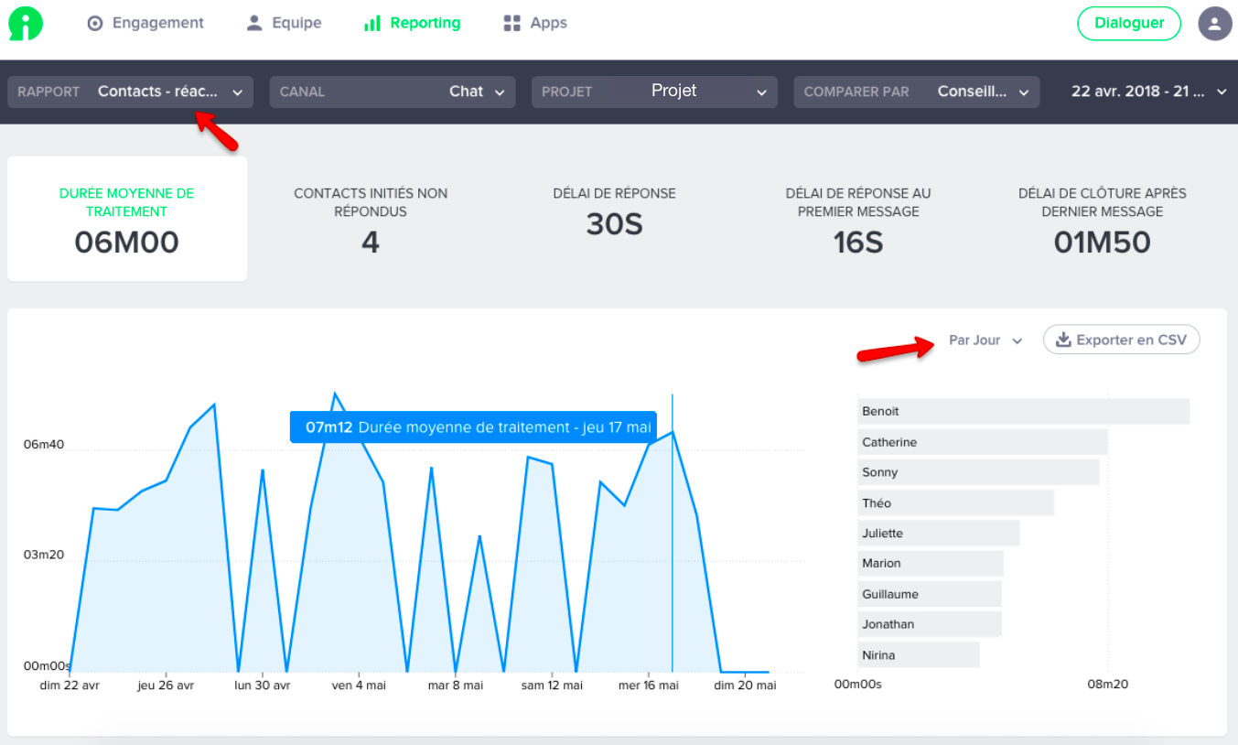Click the 07m12 chart tooltip

click(x=473, y=427)
